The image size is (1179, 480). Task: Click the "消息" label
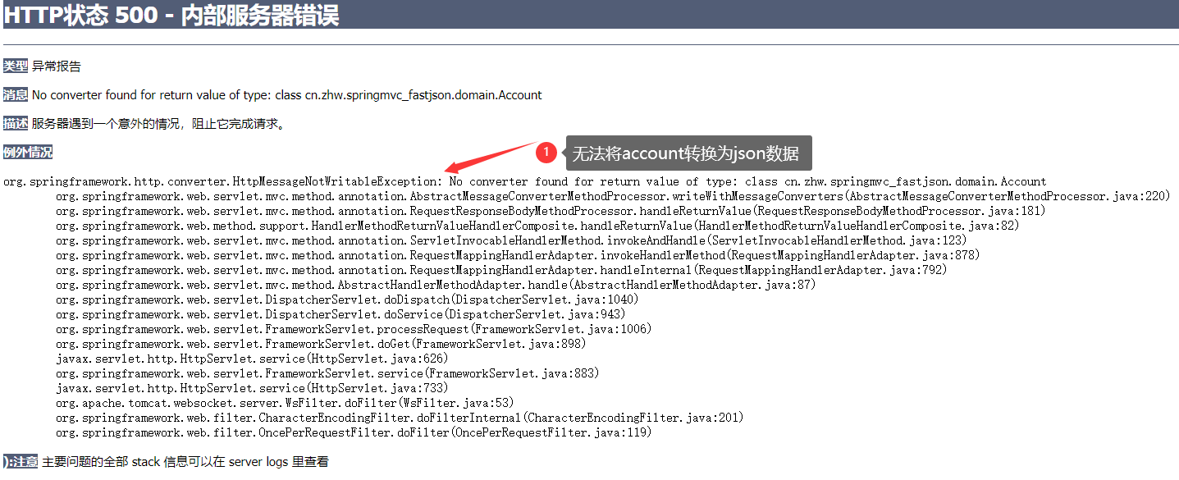(x=14, y=94)
